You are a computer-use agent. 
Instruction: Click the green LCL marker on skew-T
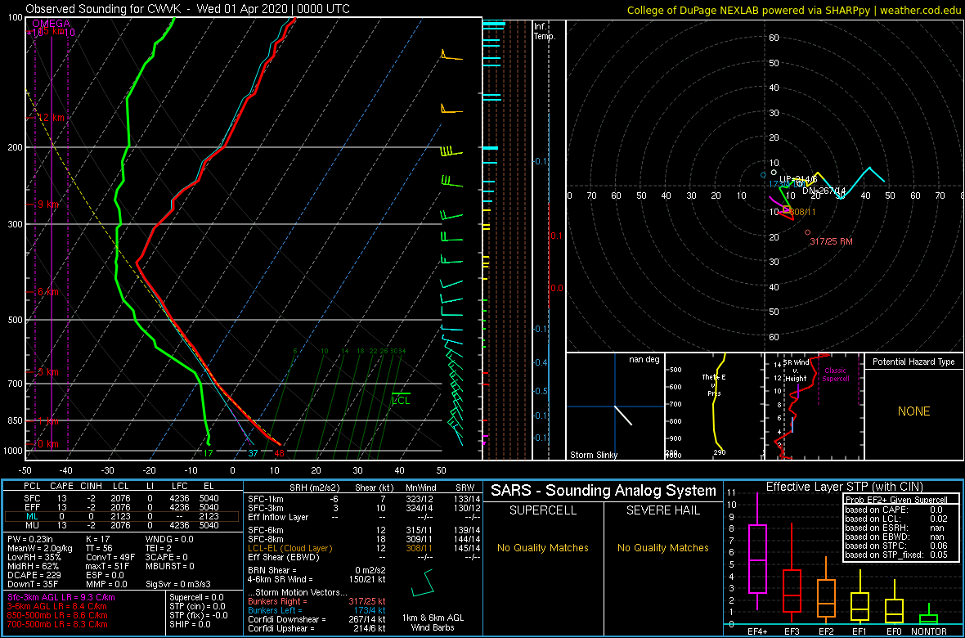click(x=401, y=398)
